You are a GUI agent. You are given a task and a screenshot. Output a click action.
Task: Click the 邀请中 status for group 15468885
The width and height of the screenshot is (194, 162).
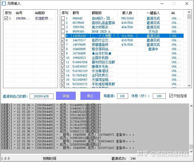(153, 49)
